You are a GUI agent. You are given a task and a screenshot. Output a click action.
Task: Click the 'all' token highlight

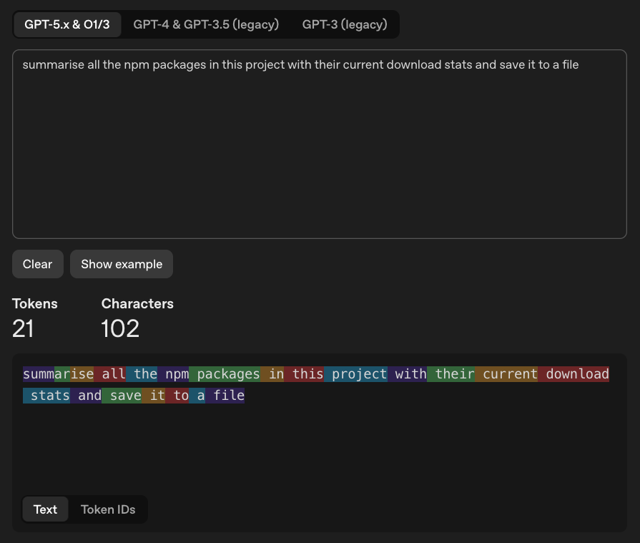[110, 374]
